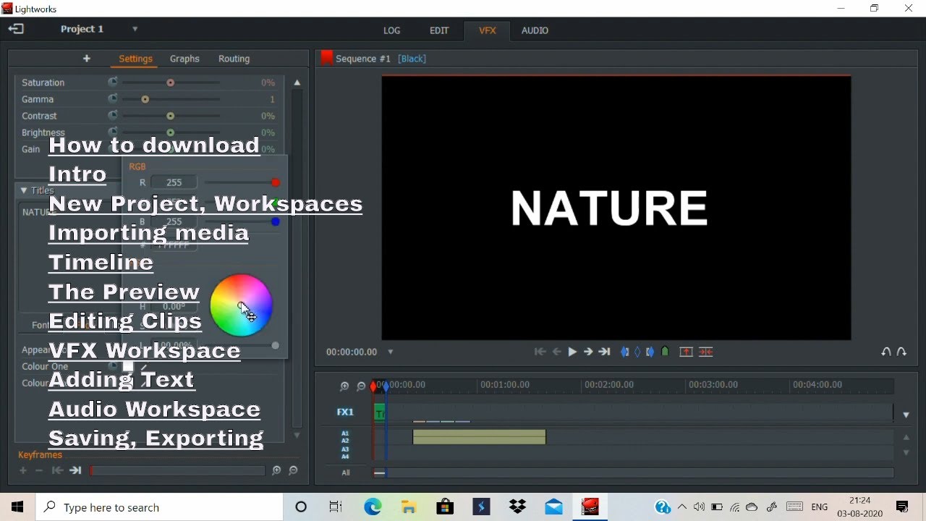
Task: Toggle keyframing for Brightness
Action: [x=113, y=132]
